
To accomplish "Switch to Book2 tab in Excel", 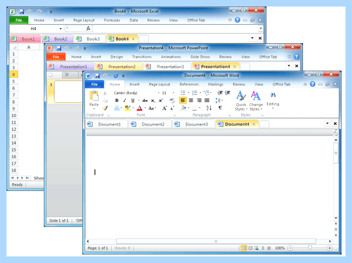I will [x=57, y=39].
